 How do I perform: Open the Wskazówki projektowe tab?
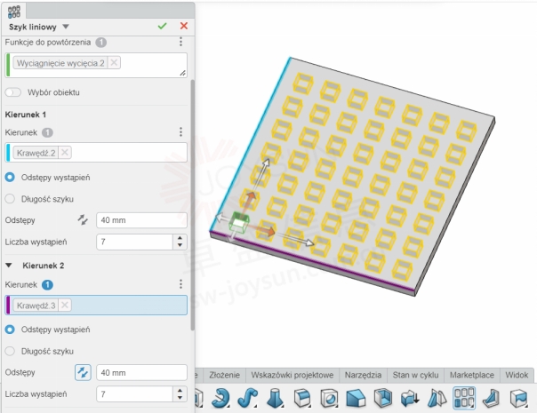293,375
